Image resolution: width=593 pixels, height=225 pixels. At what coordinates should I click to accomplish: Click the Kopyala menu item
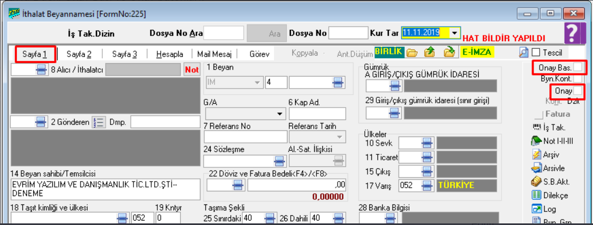(304, 53)
